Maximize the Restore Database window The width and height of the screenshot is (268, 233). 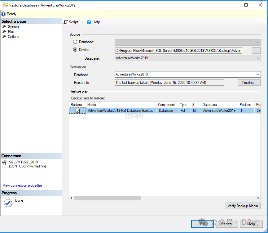[x=246, y=5]
